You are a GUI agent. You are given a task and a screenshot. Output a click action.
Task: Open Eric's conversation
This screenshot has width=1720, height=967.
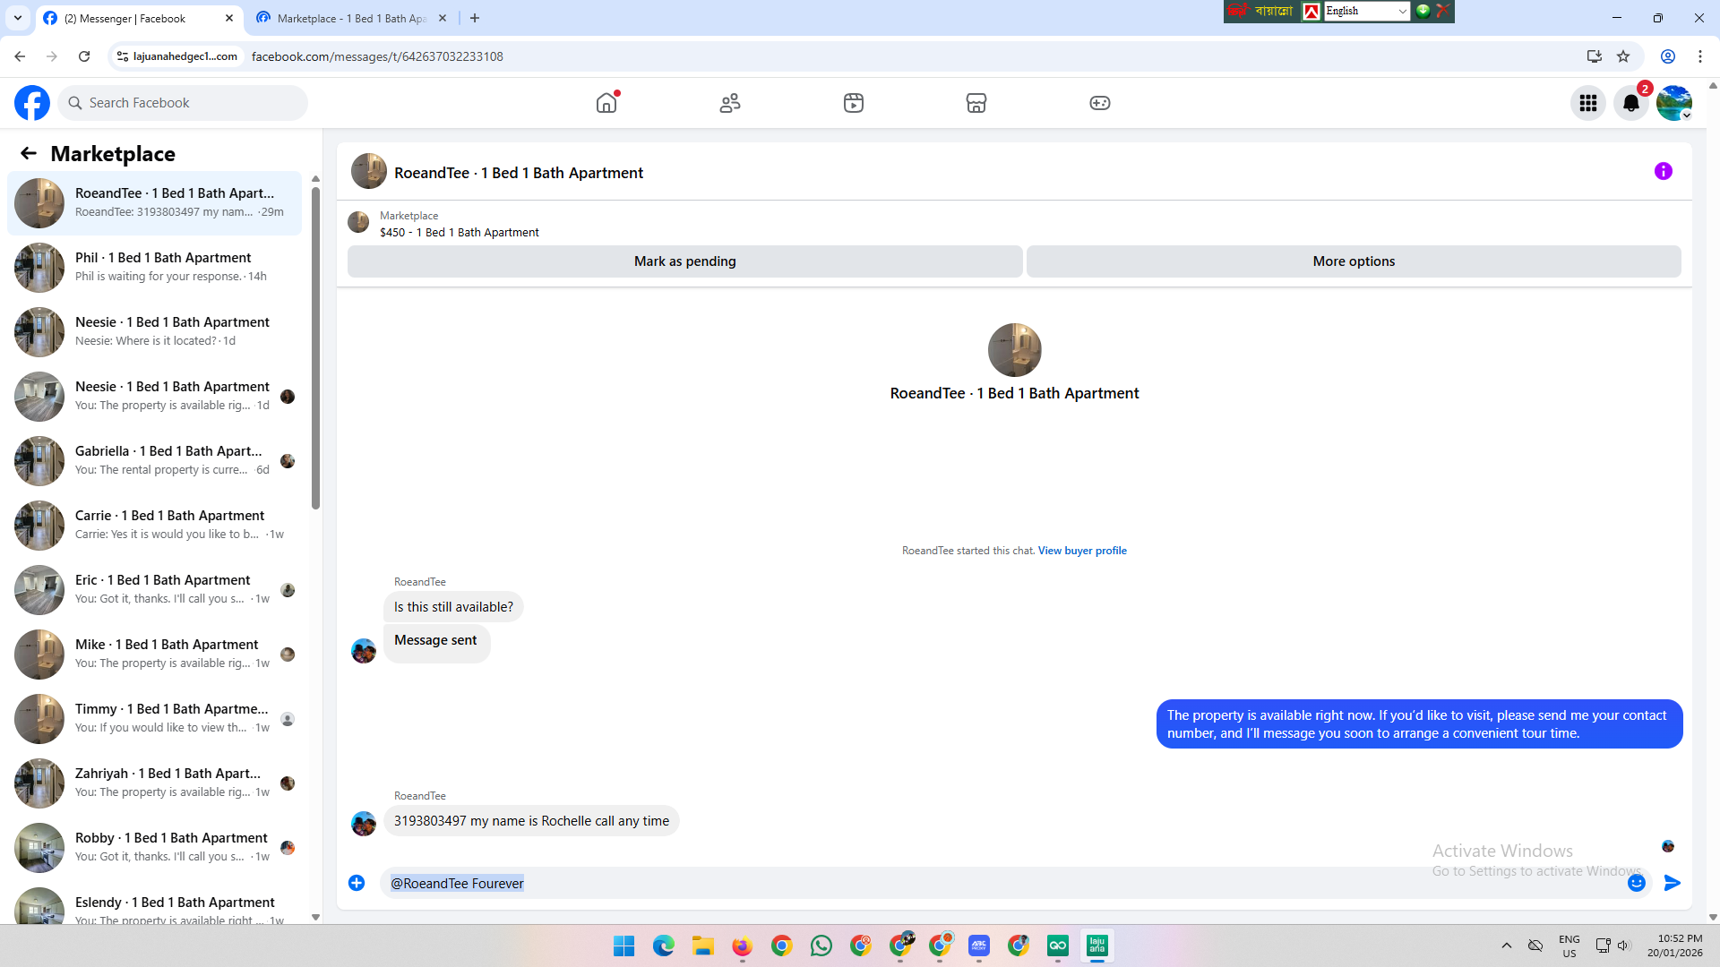[x=155, y=590]
